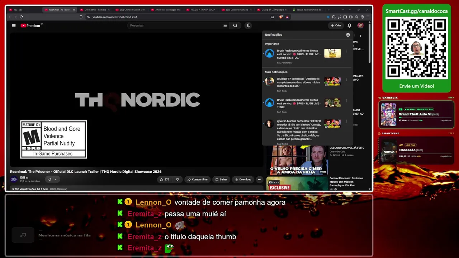The height and width of the screenshot is (258, 459).
Task: Show next filter chips with the arrow
Action: pyautogui.click(x=360, y=36)
